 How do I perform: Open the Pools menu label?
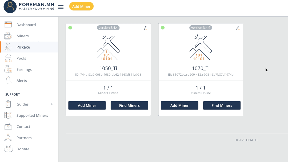tap(21, 58)
